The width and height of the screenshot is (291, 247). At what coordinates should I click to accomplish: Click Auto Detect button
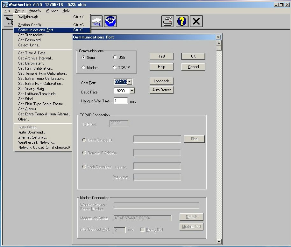(x=161, y=90)
